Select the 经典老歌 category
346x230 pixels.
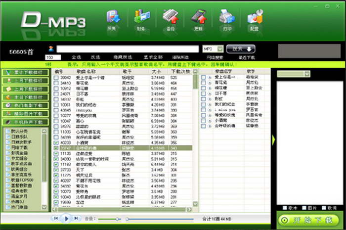pos(19,191)
